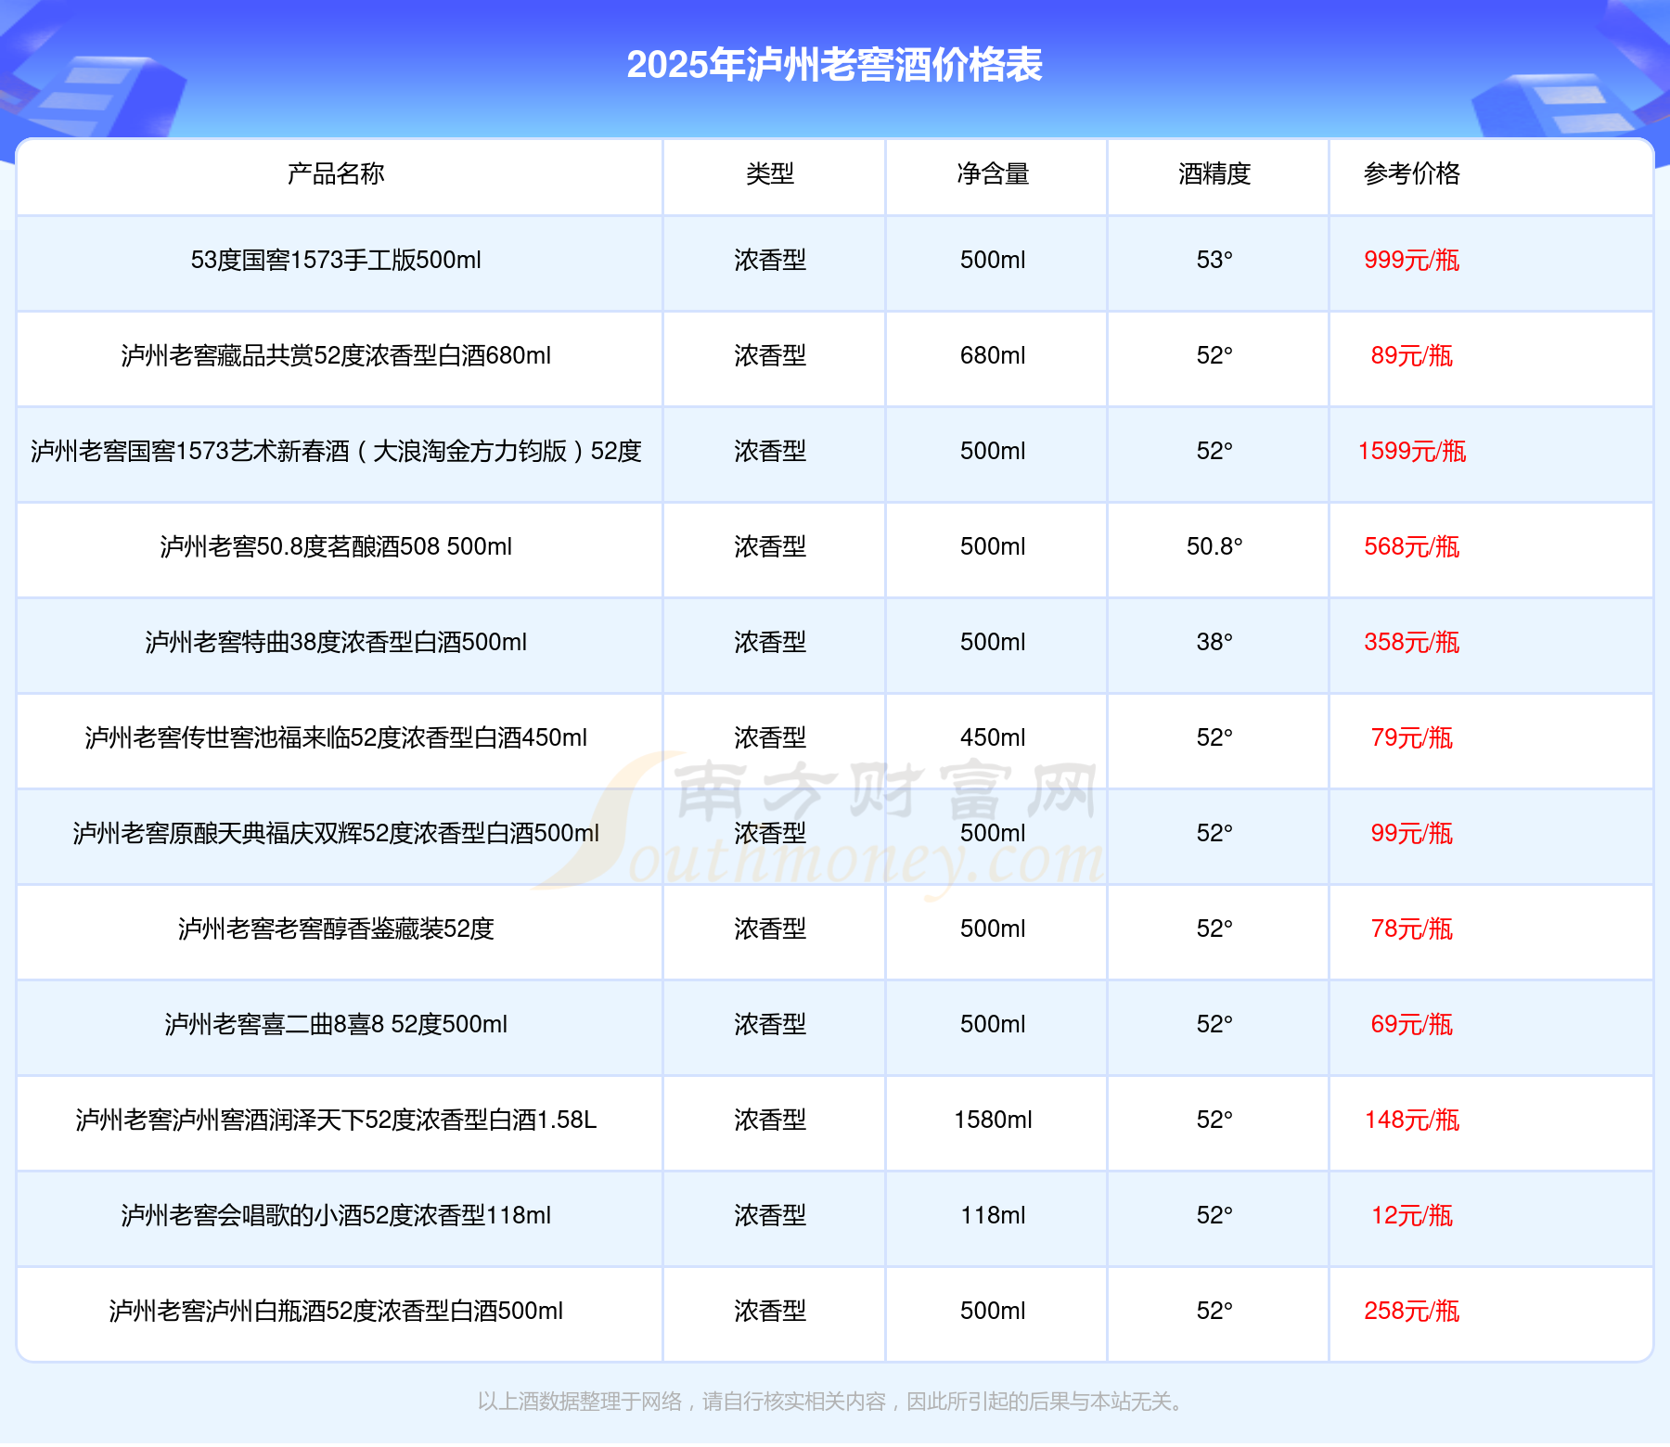The height and width of the screenshot is (1447, 1670).
Task: Click 52° in the 藏品共赏 row
Action: (x=1214, y=355)
